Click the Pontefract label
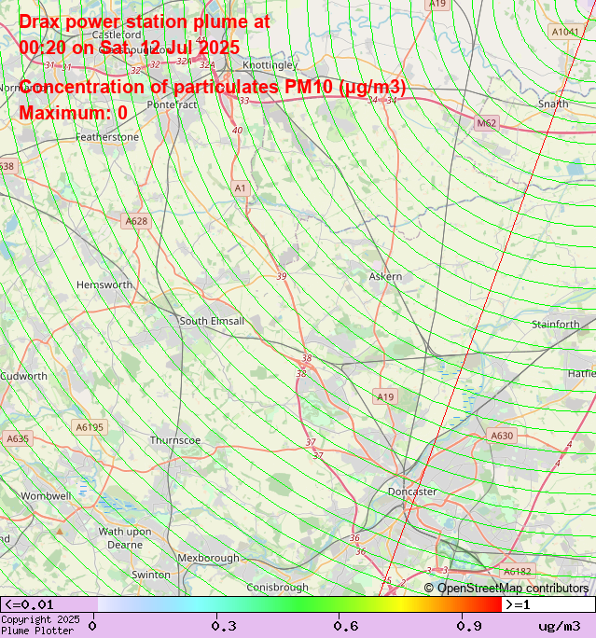 click(x=173, y=104)
